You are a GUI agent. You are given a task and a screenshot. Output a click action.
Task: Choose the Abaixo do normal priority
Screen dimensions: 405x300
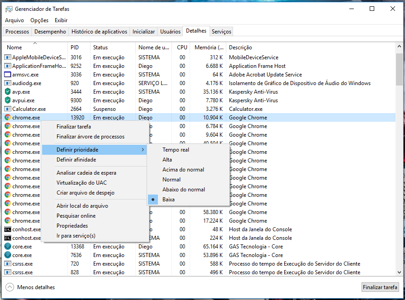coord(188,190)
